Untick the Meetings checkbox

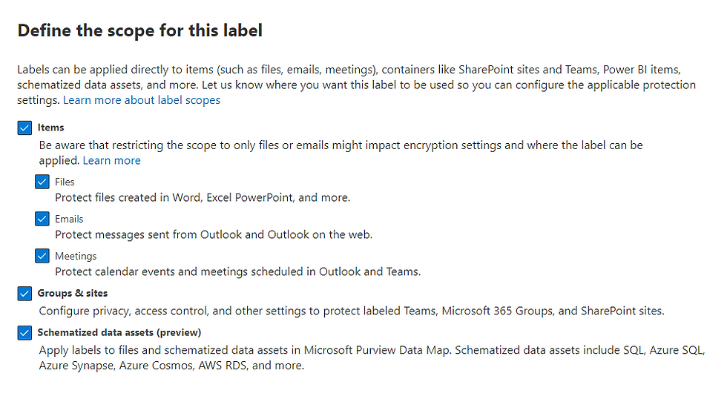point(42,256)
